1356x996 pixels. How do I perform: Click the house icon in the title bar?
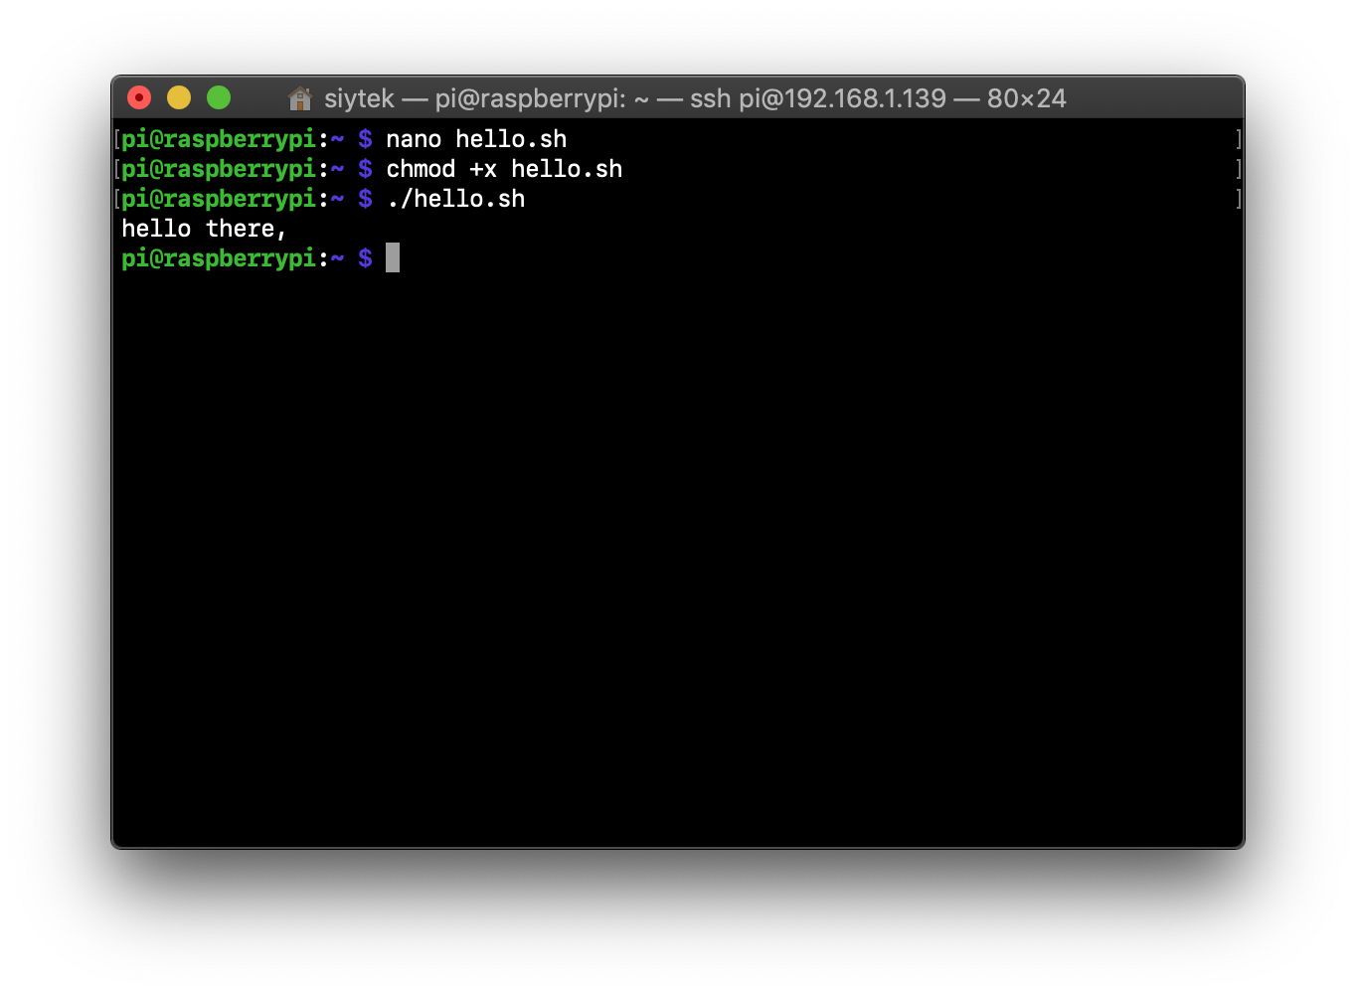[299, 97]
